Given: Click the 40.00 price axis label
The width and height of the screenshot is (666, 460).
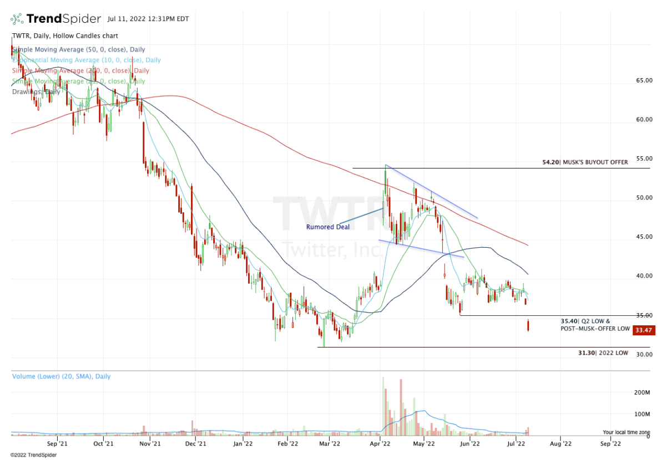Looking at the screenshot, I should click(644, 276).
